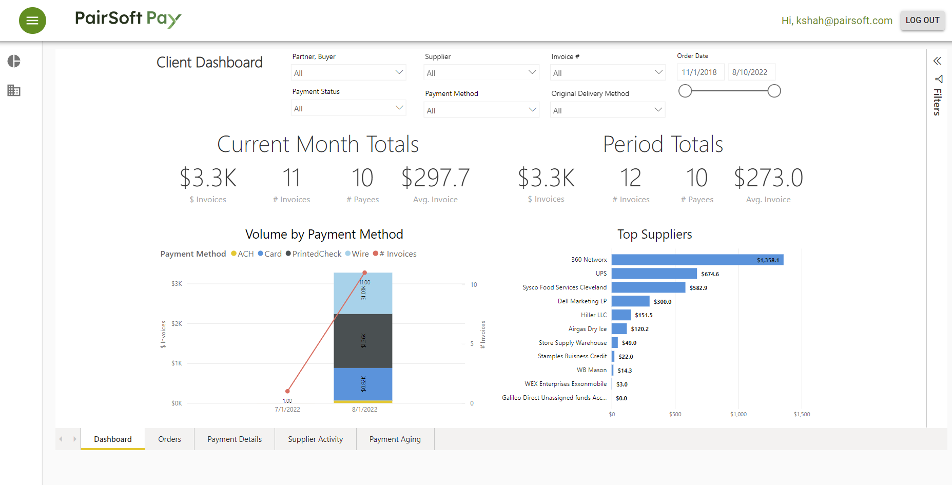
Task: Click the right page-navigation arrow near tabs
Action: pos(74,439)
